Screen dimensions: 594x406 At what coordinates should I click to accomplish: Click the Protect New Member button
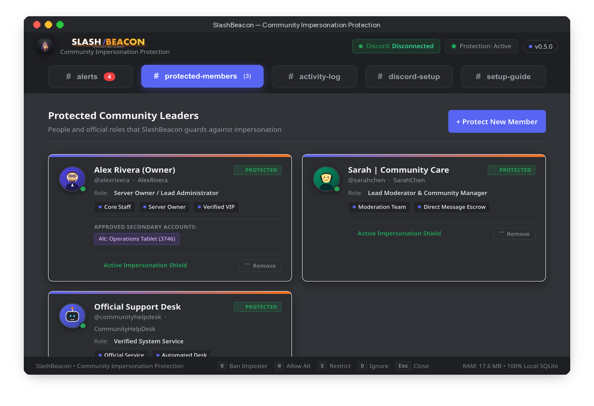tap(497, 122)
